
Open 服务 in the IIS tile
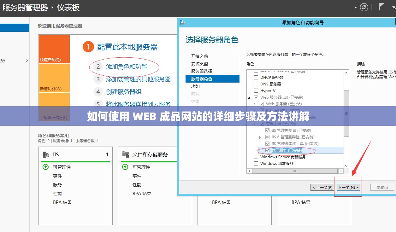point(57,185)
